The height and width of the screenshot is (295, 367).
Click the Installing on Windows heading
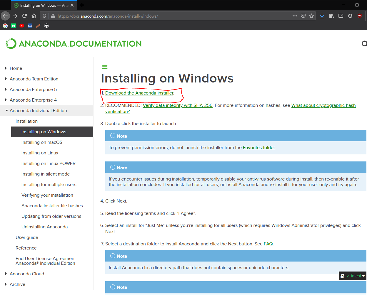[x=167, y=78]
